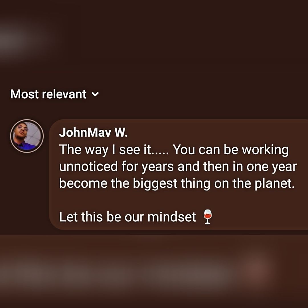
Task: Click the word 'mindset' in the comment
Action: pos(172,217)
